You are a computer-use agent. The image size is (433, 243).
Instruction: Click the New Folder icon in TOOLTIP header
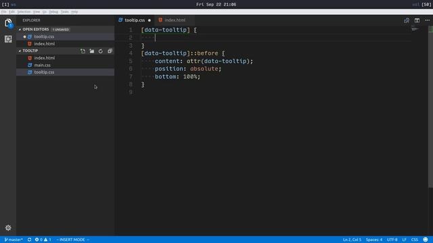coord(92,51)
